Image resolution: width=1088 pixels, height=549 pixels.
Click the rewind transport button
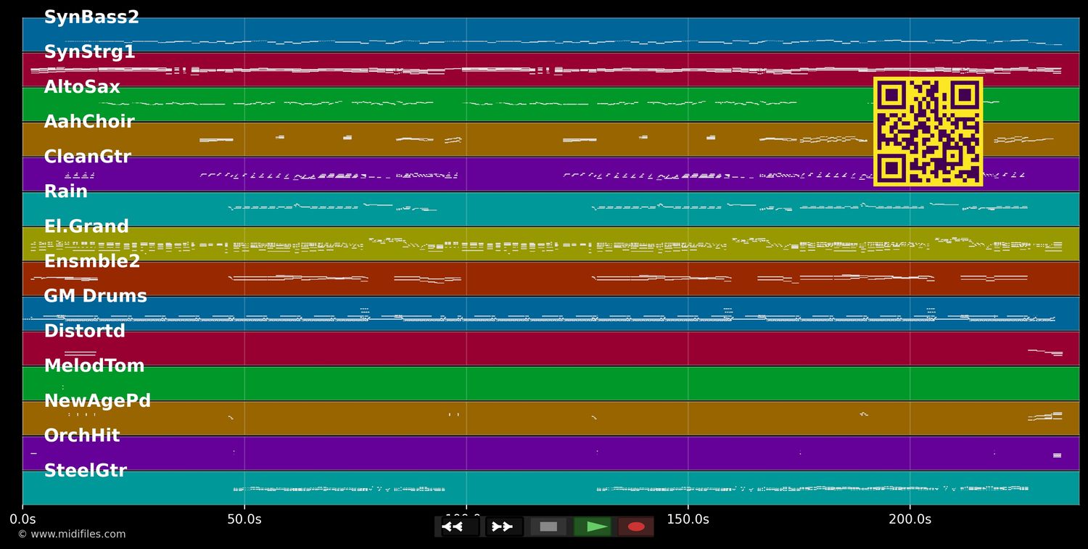pos(460,527)
